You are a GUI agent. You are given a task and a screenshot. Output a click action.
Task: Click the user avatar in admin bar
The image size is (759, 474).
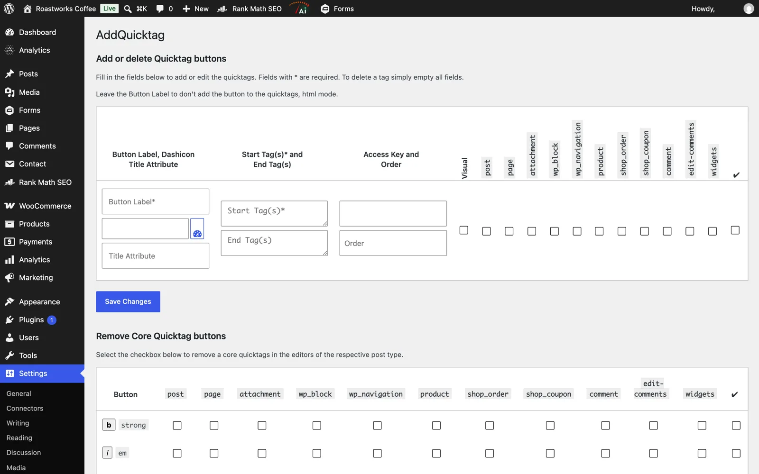[749, 9]
